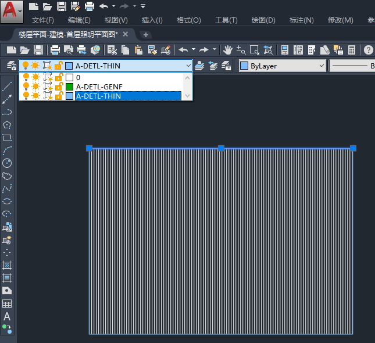This screenshot has height=343, width=375.
Task: Select the Arc tool
Action: [x=7, y=151]
